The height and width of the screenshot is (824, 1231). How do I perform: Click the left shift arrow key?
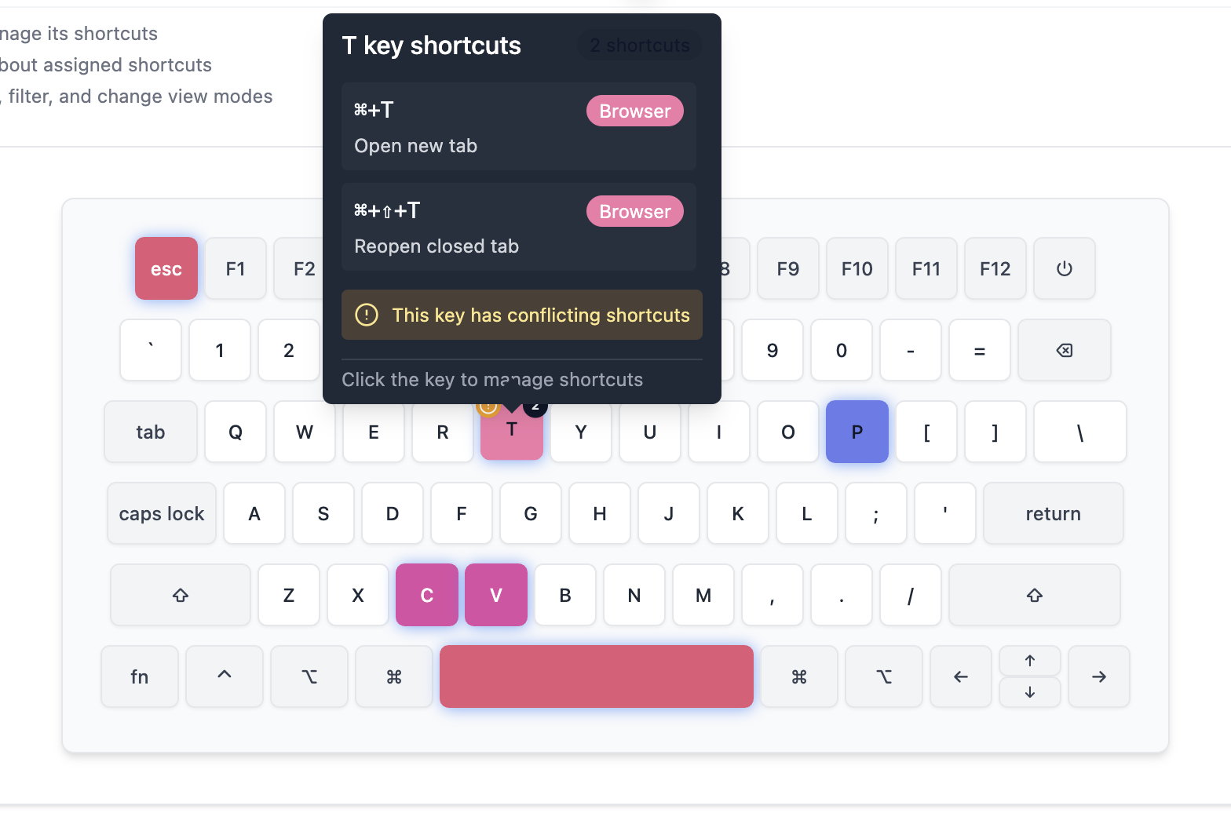tap(181, 596)
